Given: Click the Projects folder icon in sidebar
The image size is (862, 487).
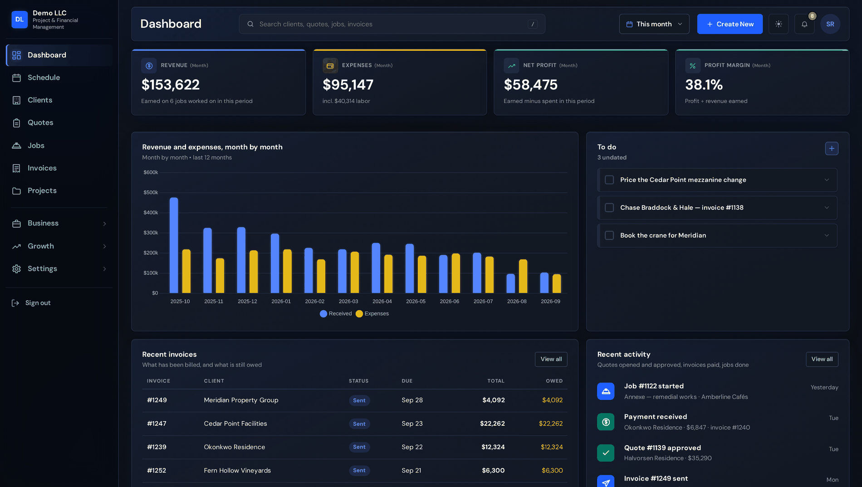Looking at the screenshot, I should click(x=17, y=191).
